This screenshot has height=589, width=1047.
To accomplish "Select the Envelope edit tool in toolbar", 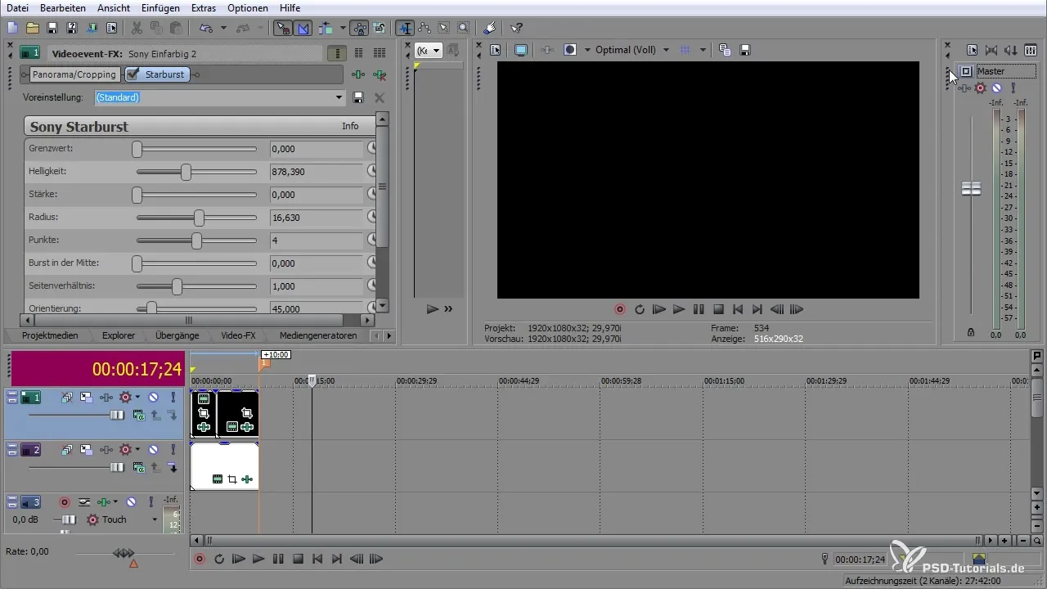I will (425, 28).
